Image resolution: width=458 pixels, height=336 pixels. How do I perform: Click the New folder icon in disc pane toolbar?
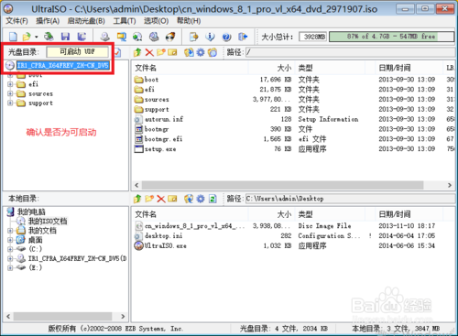(x=161, y=52)
